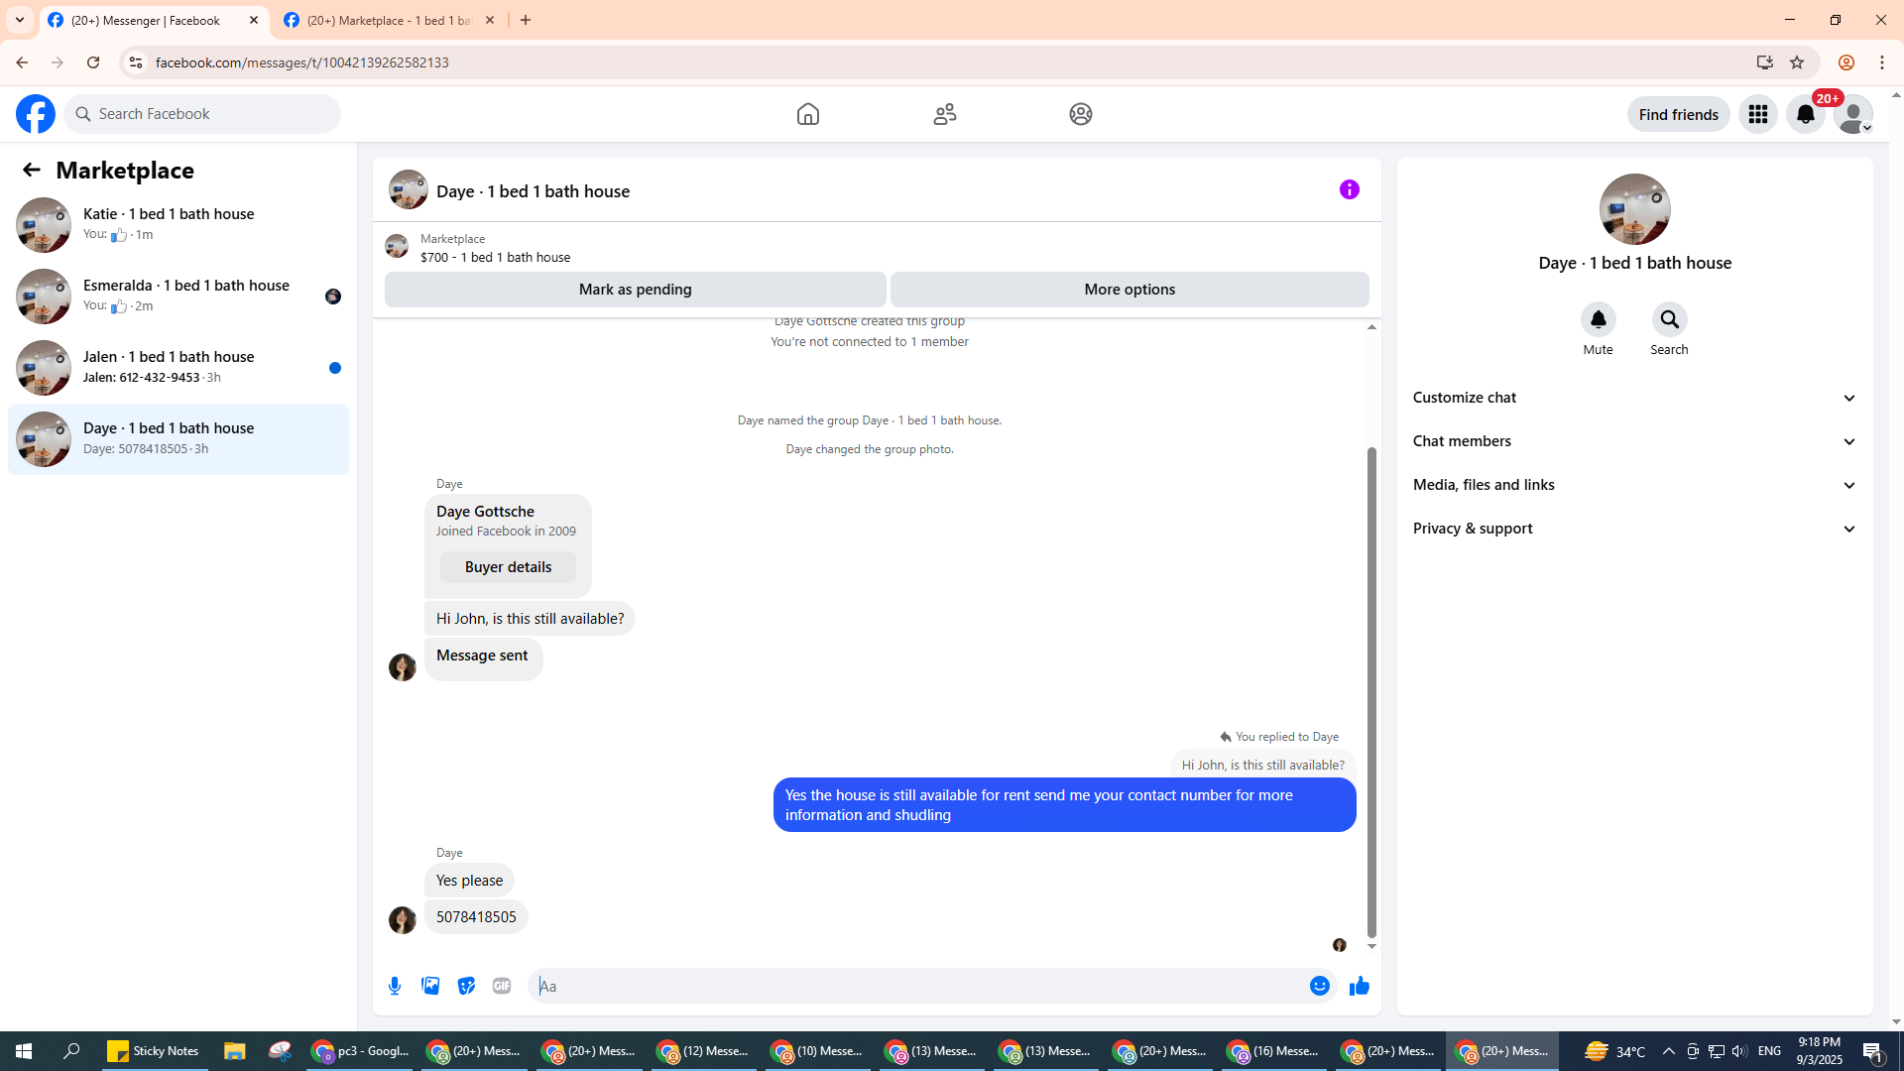Focus the Search Facebook box
The width and height of the screenshot is (1904, 1071).
(x=202, y=114)
